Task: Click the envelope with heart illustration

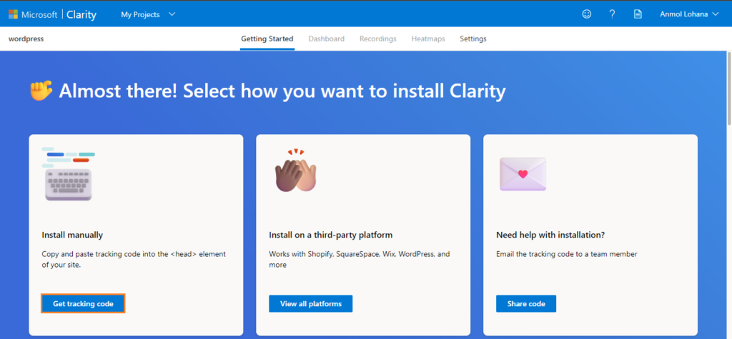Action: click(523, 174)
